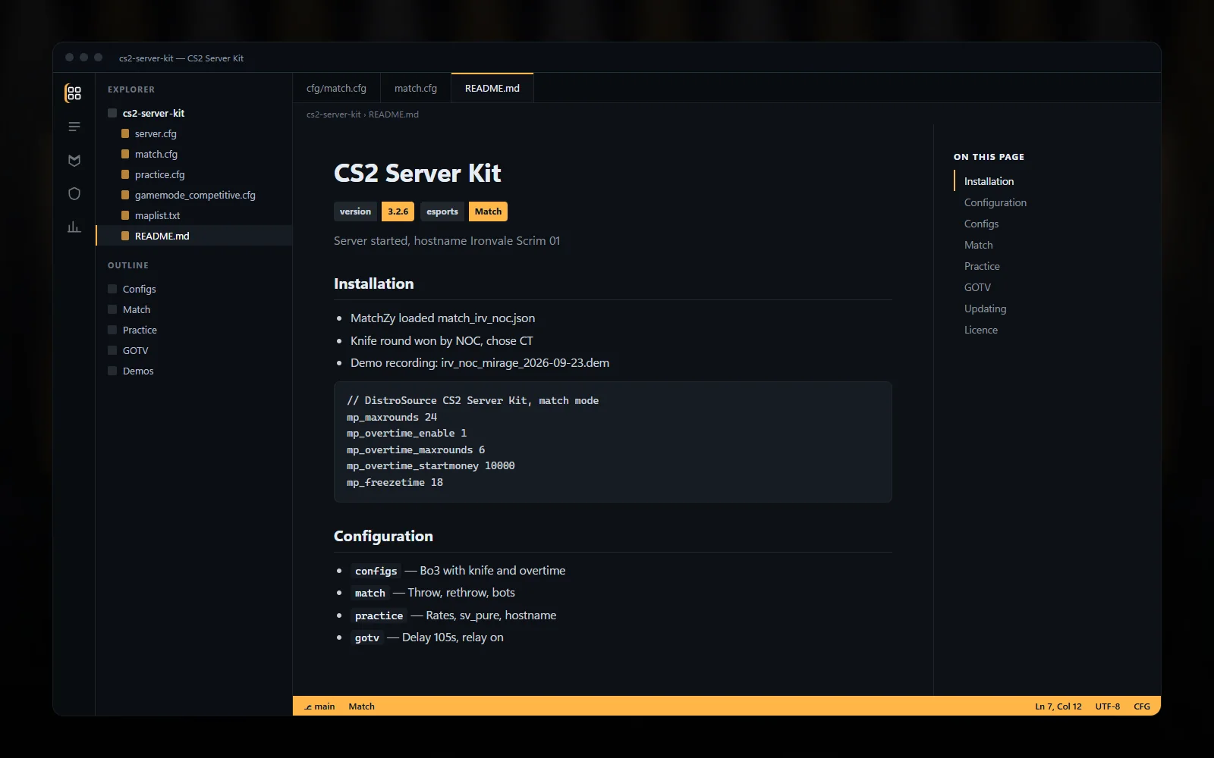Screen dimensions: 1214x758
Task: Go to GOTV in On This Page
Action: pos(977,287)
